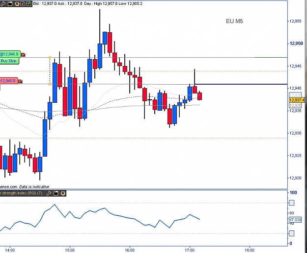The height and width of the screenshot is (253, 307).
Task: Click the RSI panel window icon
Action: (56, 193)
